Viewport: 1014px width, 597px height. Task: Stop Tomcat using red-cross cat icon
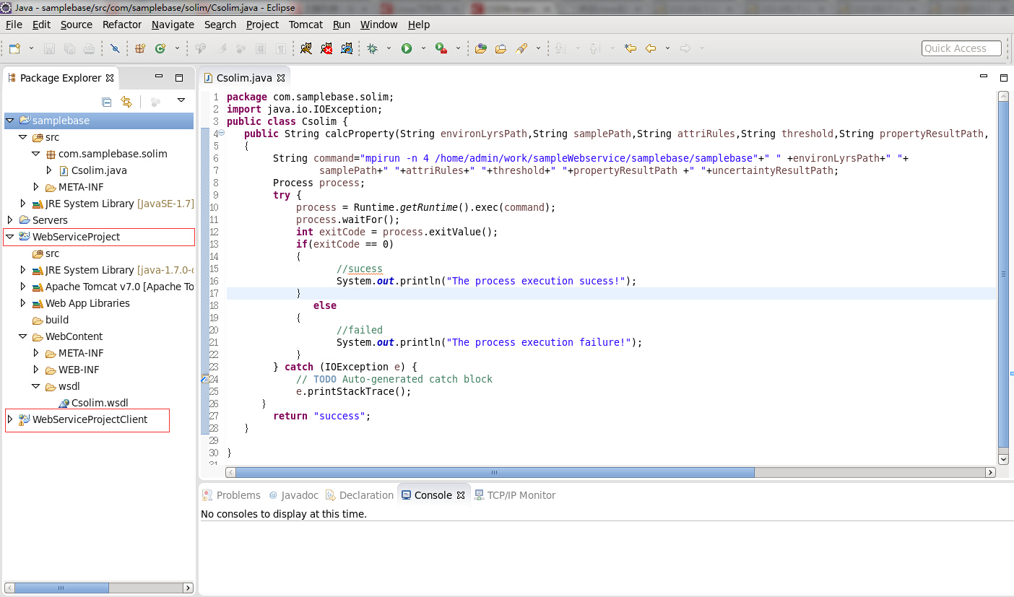pos(326,48)
